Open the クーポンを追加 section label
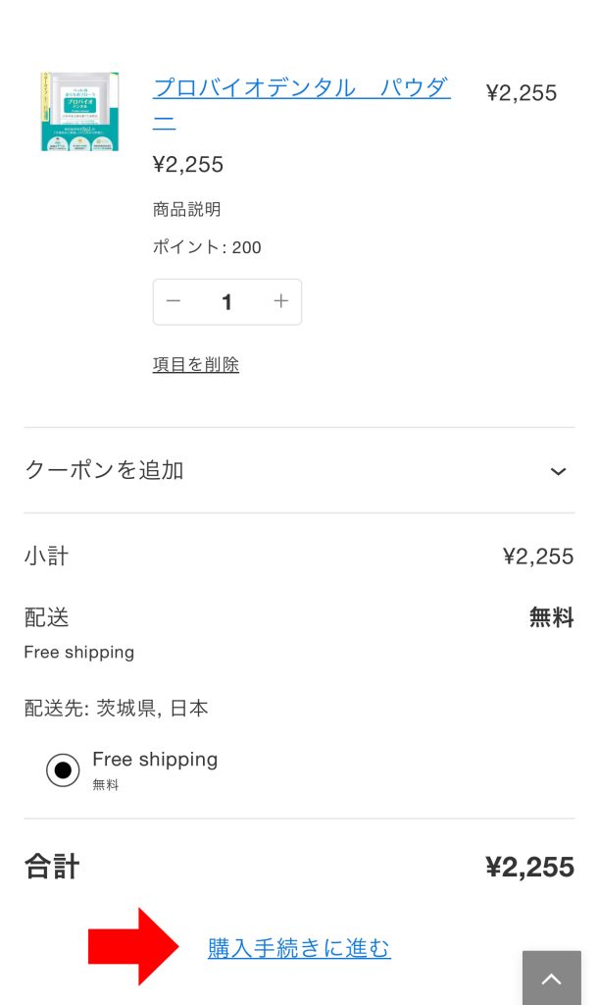 [104, 470]
